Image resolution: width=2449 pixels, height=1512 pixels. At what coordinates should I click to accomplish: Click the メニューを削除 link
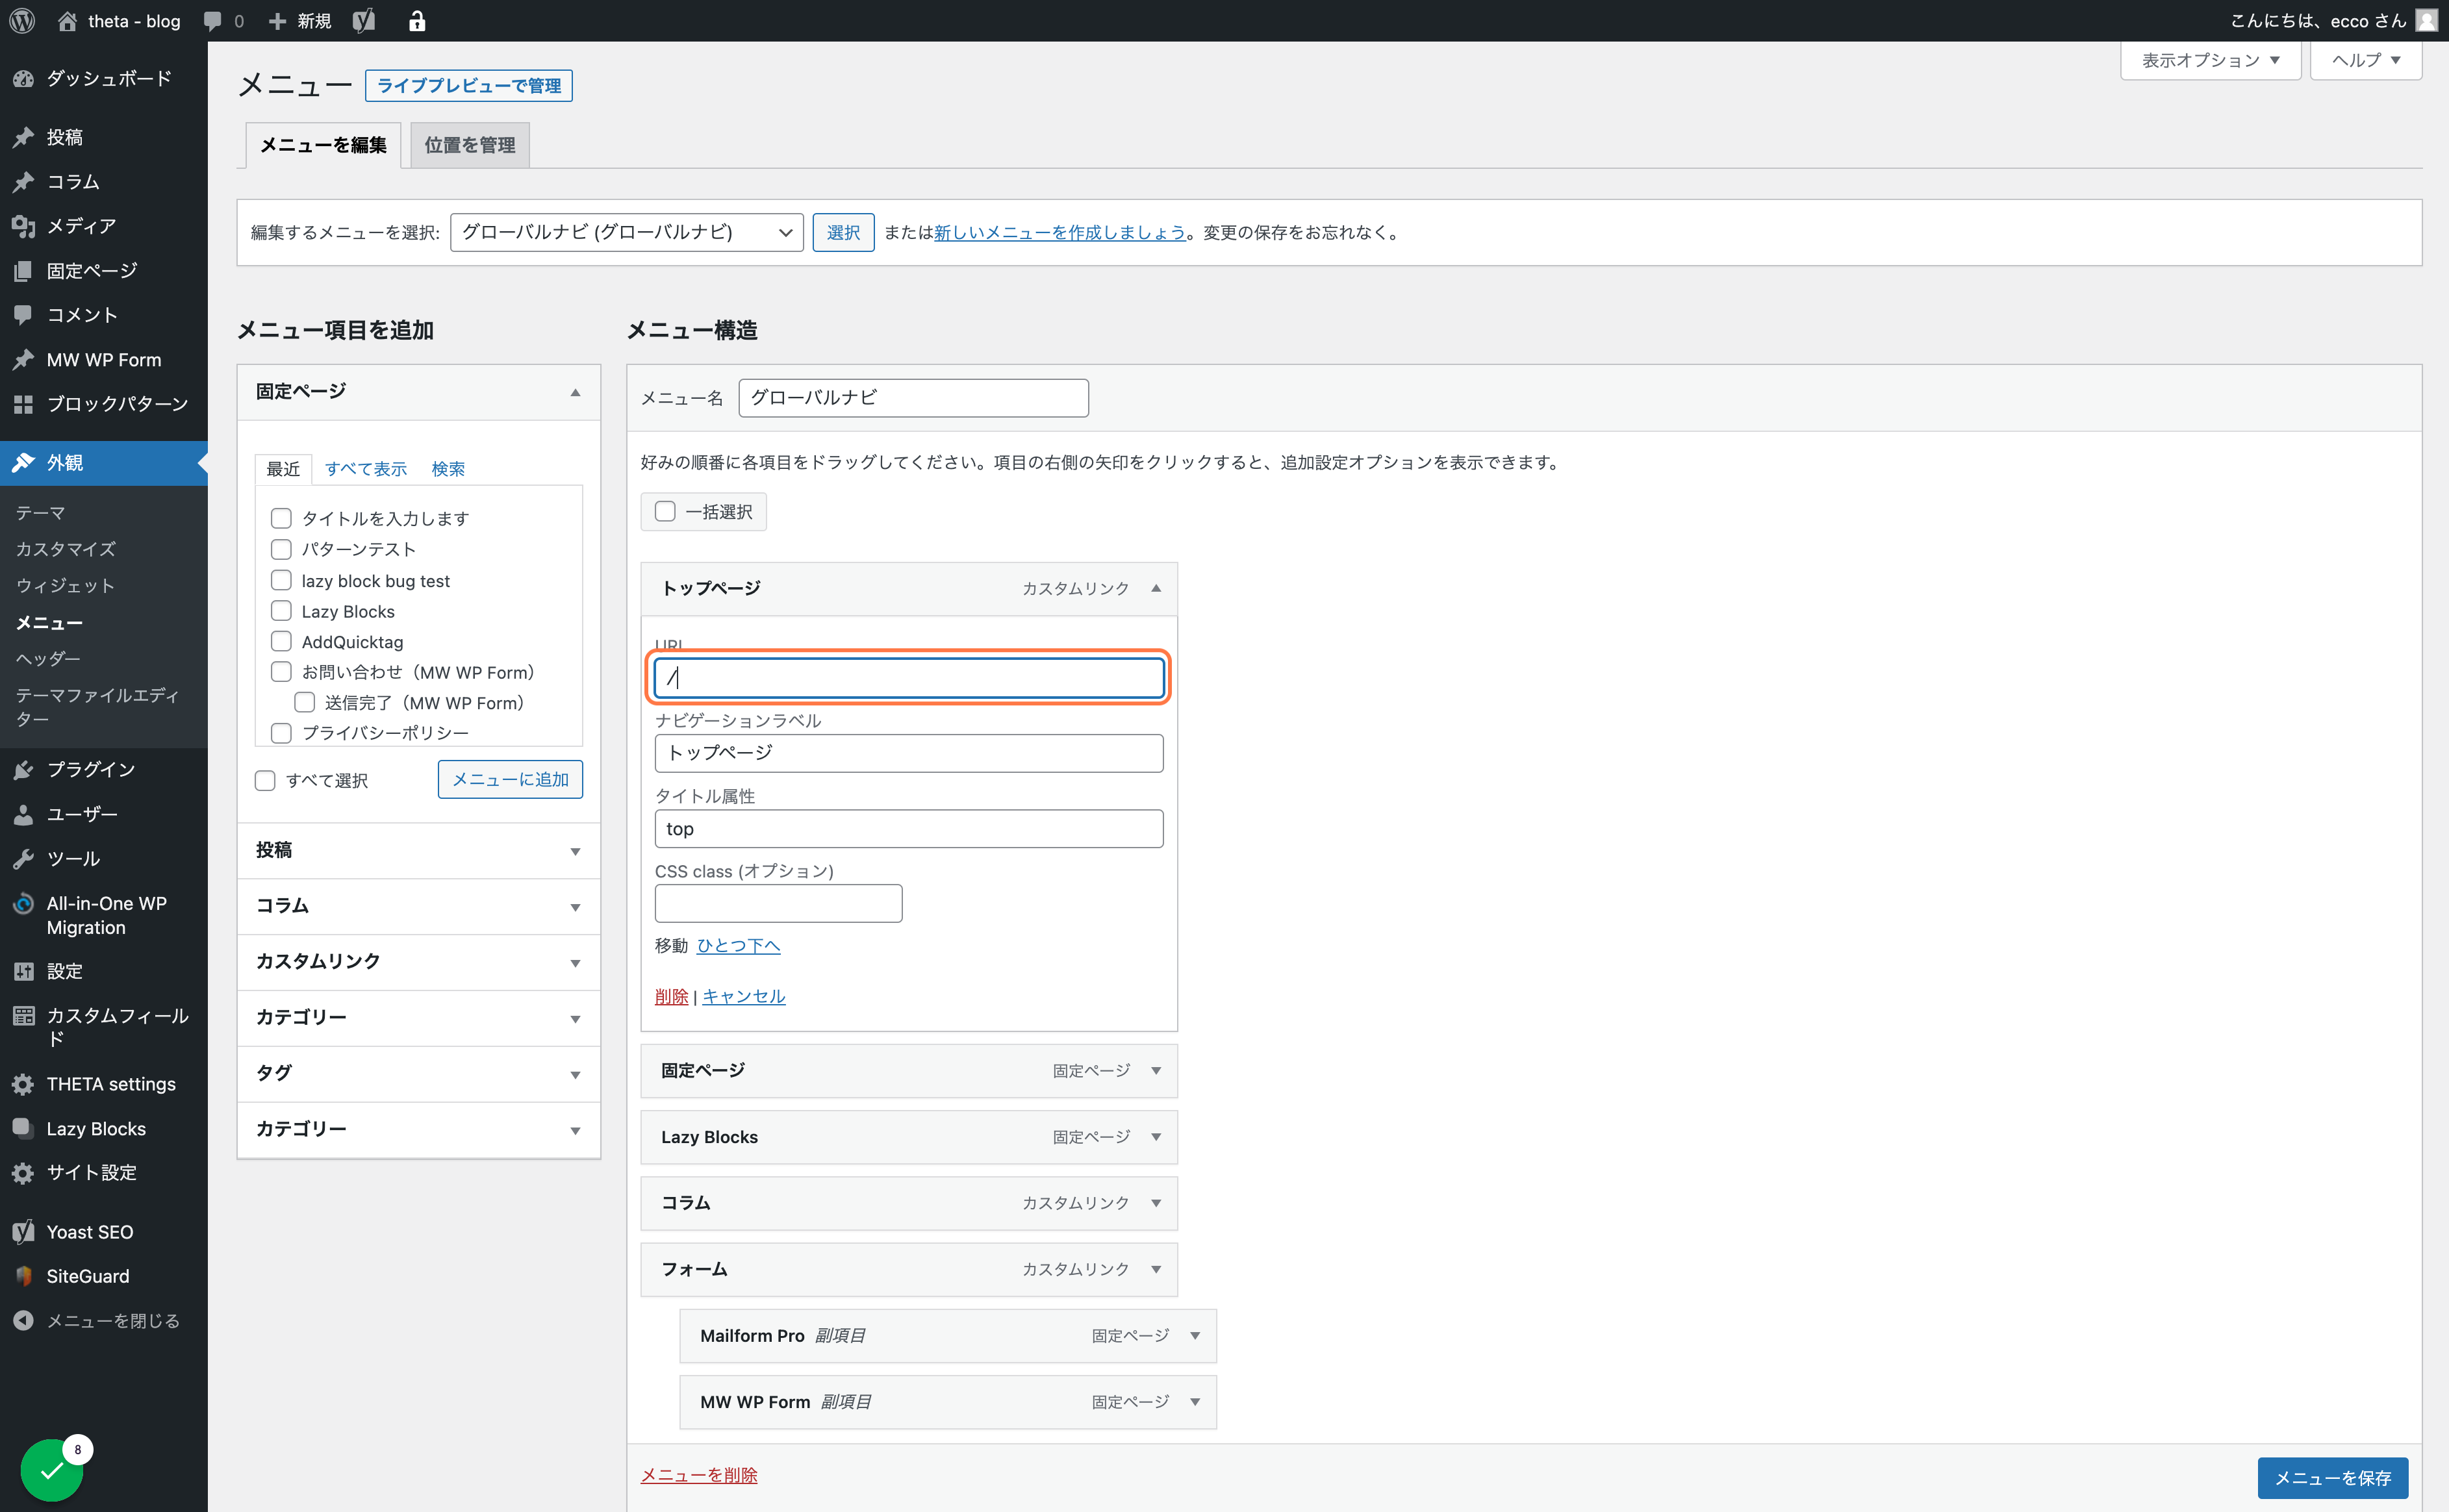(699, 1475)
